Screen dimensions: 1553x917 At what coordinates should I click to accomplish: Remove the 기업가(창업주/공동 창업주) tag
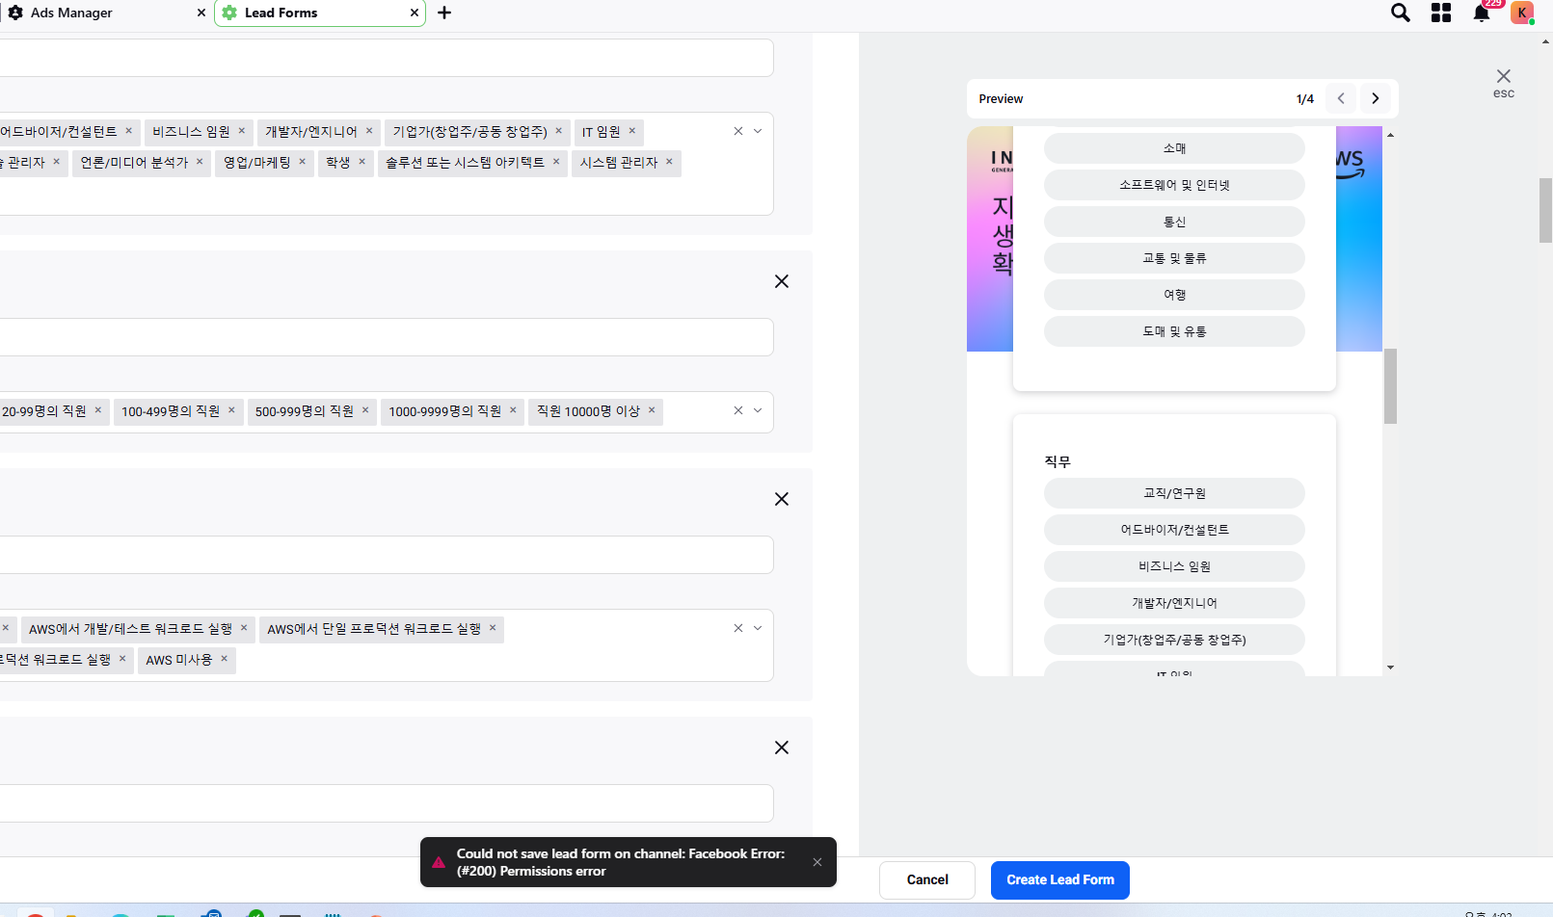coord(559,131)
